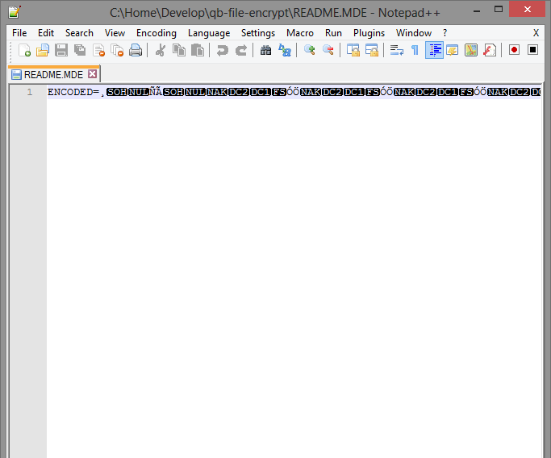The width and height of the screenshot is (551, 458).
Task: Click the ENCODED= text in editor
Action: [x=73, y=93]
